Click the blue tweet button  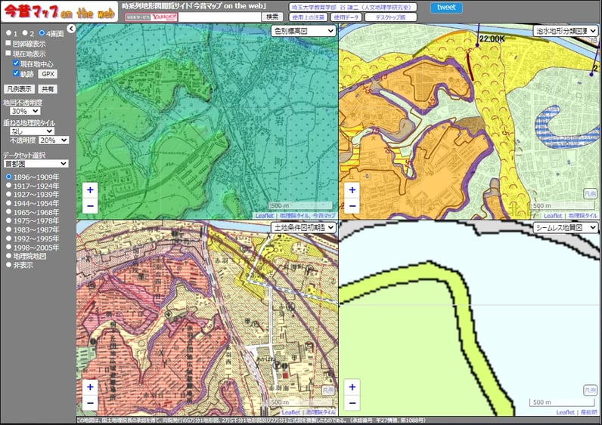coord(446,8)
